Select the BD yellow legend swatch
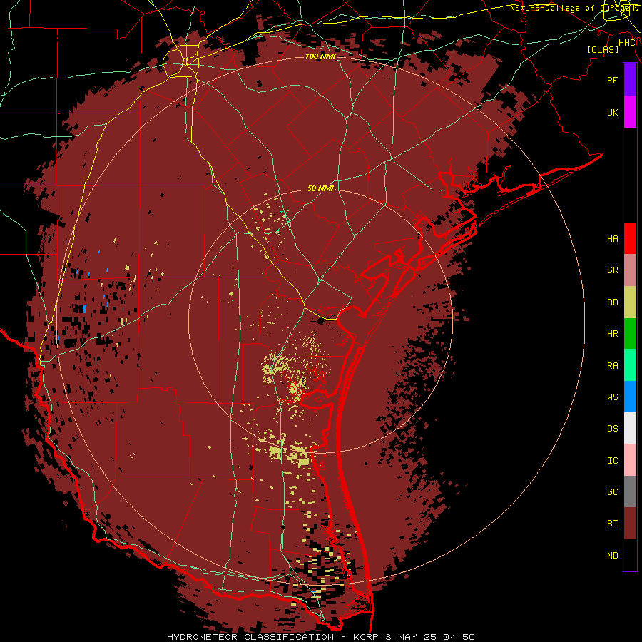This screenshot has width=642, height=642. click(630, 302)
